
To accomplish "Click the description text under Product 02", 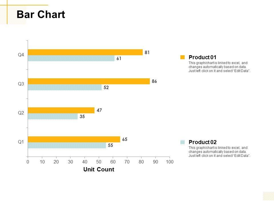I will (219, 152).
